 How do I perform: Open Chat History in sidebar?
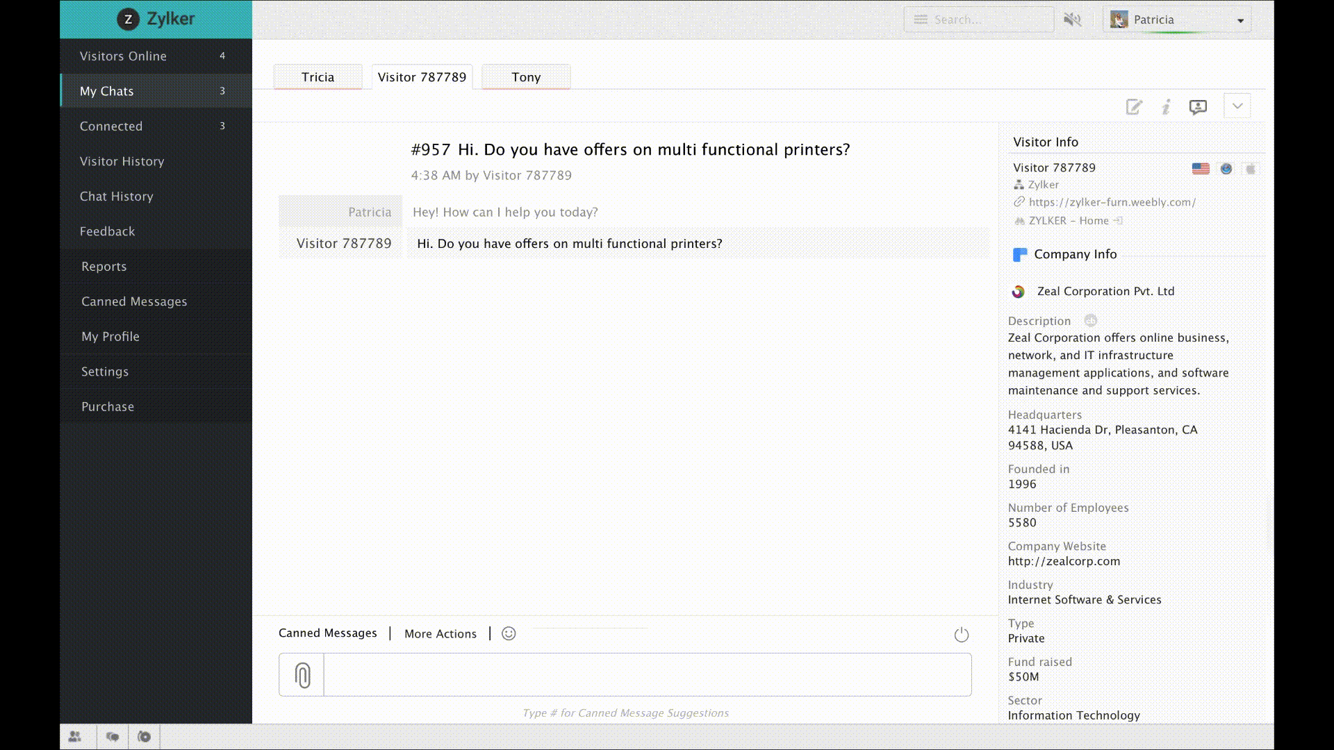coord(116,197)
